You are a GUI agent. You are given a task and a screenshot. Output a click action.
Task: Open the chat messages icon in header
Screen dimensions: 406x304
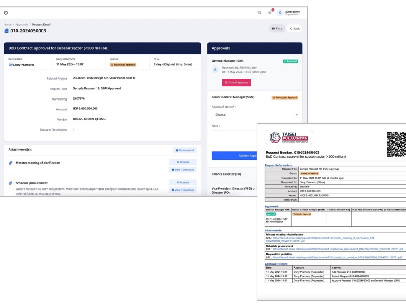tap(259, 13)
